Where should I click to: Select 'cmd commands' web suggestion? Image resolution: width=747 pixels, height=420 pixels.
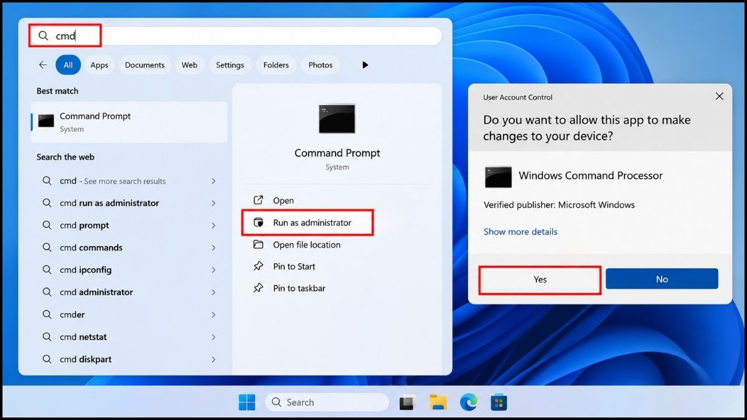pyautogui.click(x=129, y=248)
